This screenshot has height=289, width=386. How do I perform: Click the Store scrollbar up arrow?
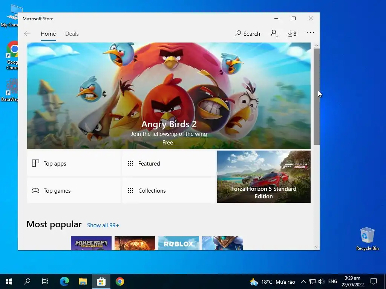(317, 46)
